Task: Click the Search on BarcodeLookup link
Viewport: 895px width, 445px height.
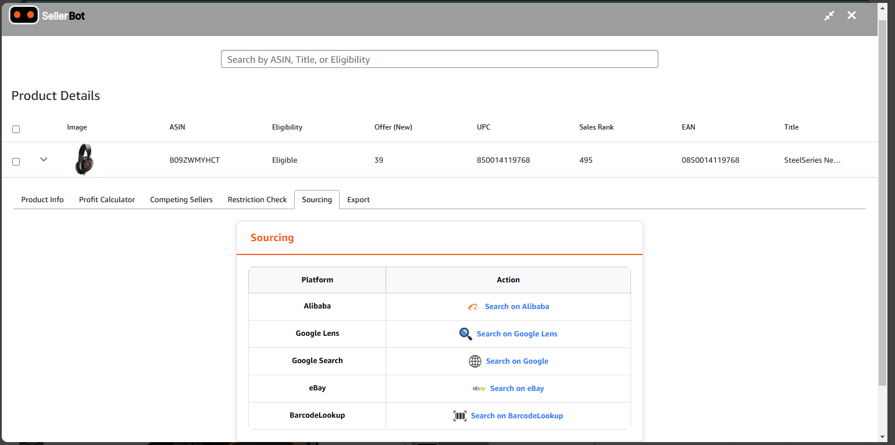Action: (517, 415)
